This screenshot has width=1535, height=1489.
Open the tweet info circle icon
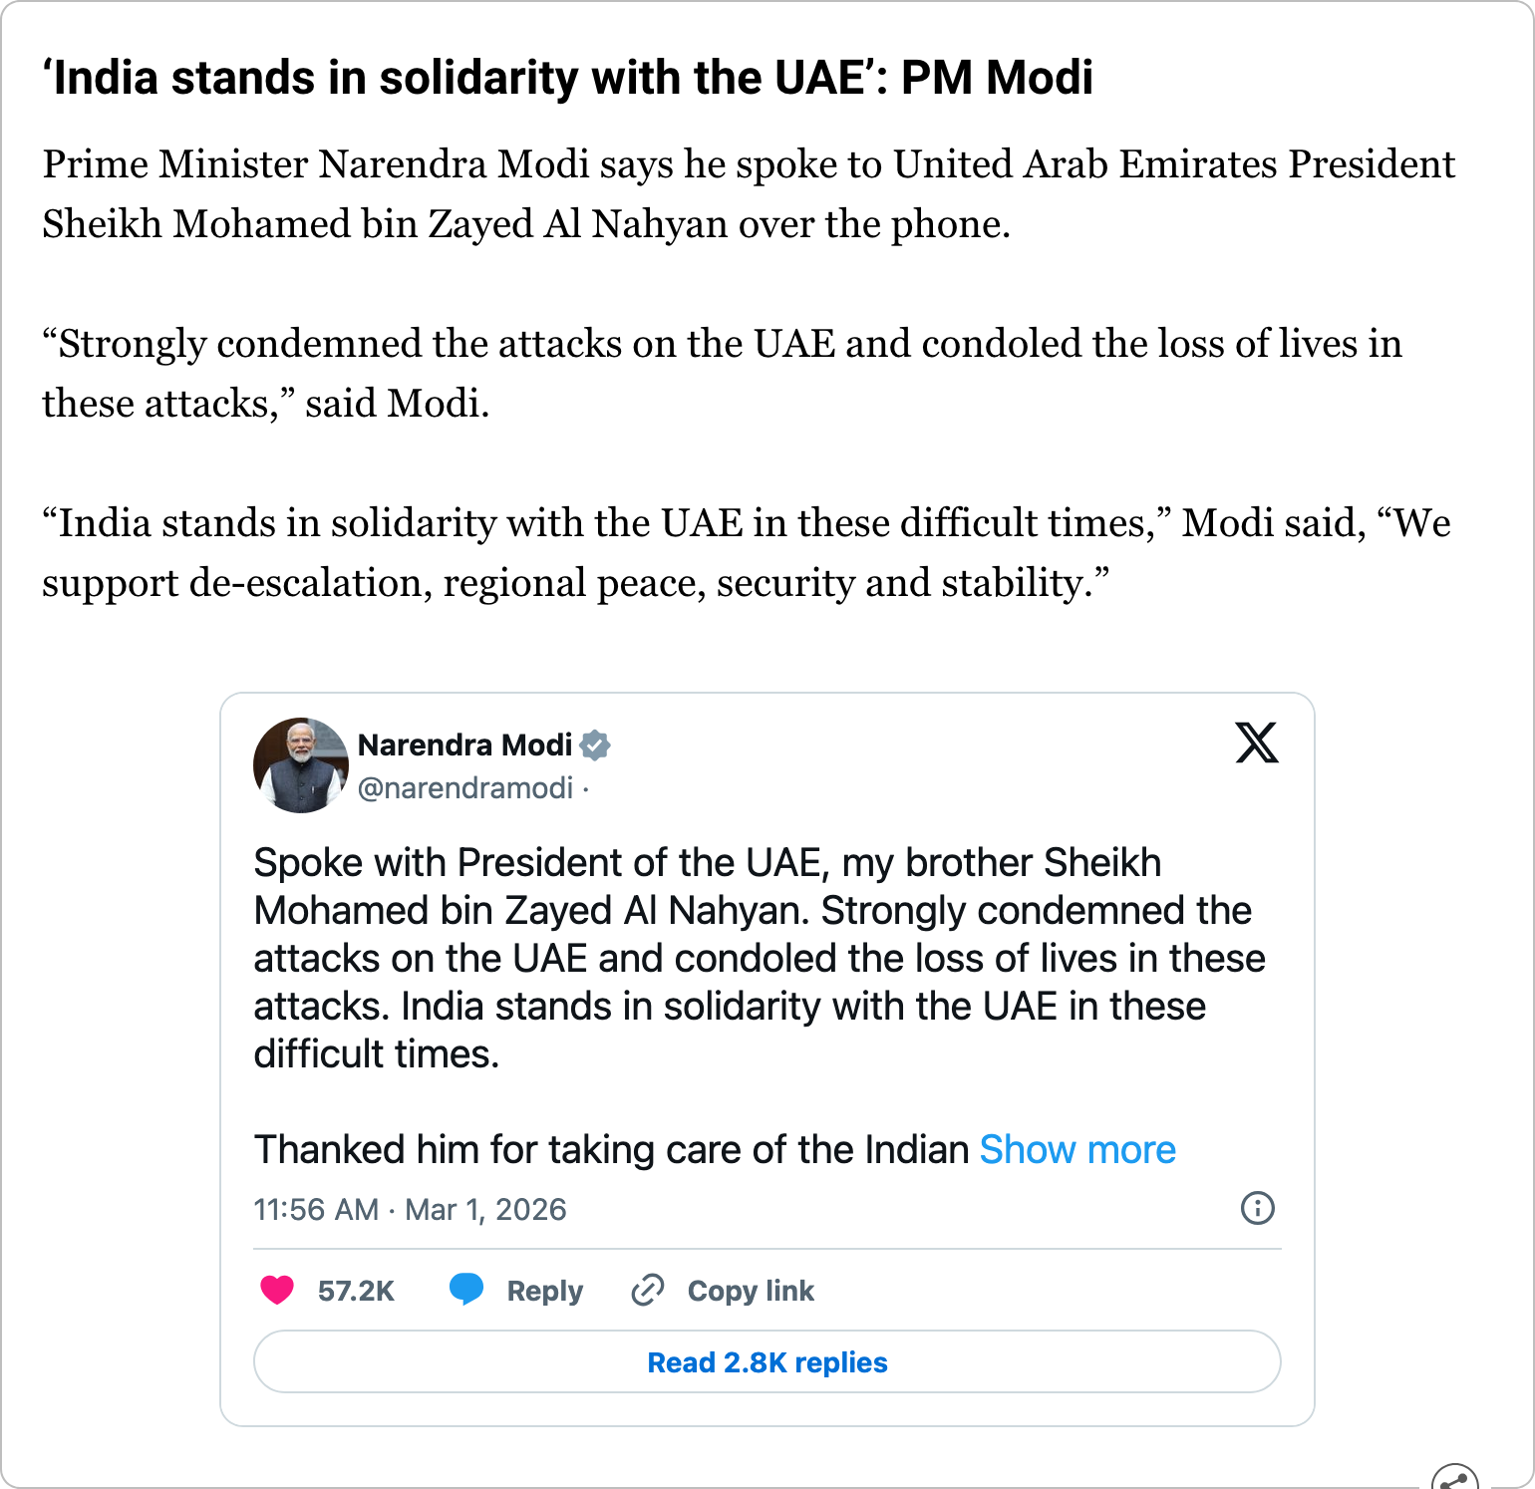click(1257, 1208)
